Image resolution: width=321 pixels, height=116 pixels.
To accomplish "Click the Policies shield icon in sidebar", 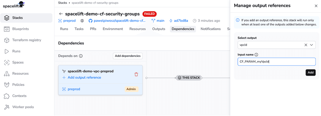I will tap(7, 85).
